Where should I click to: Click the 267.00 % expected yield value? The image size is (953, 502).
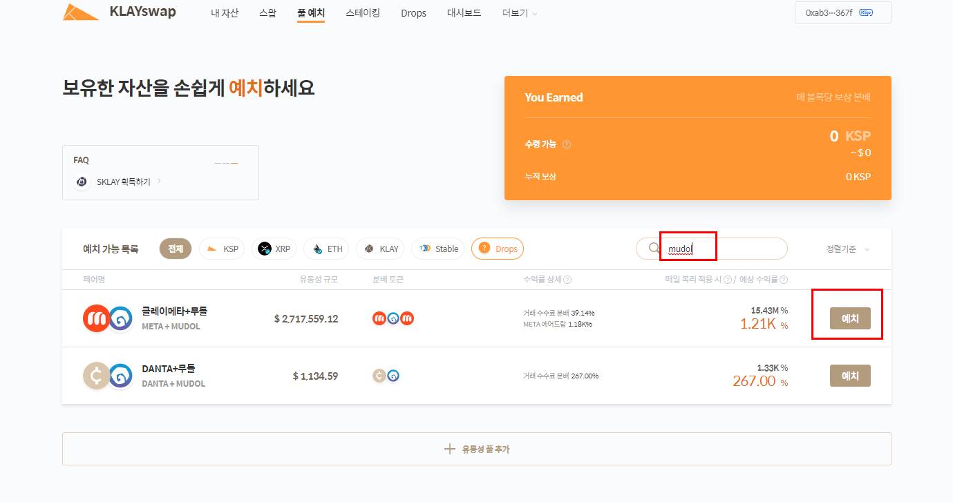[760, 381]
